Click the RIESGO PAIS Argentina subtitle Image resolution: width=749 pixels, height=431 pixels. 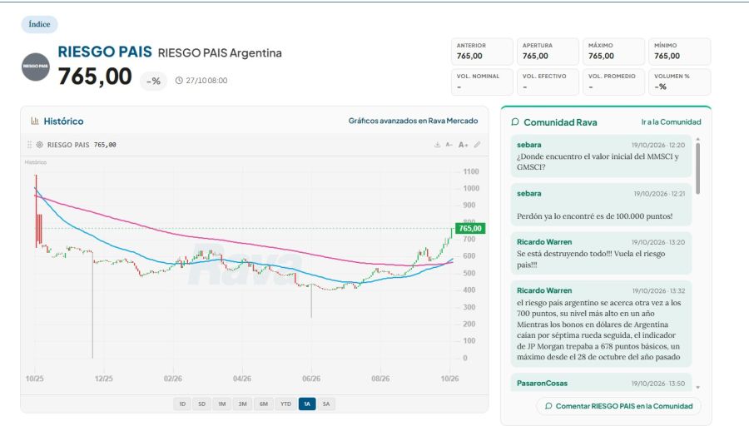coord(220,52)
